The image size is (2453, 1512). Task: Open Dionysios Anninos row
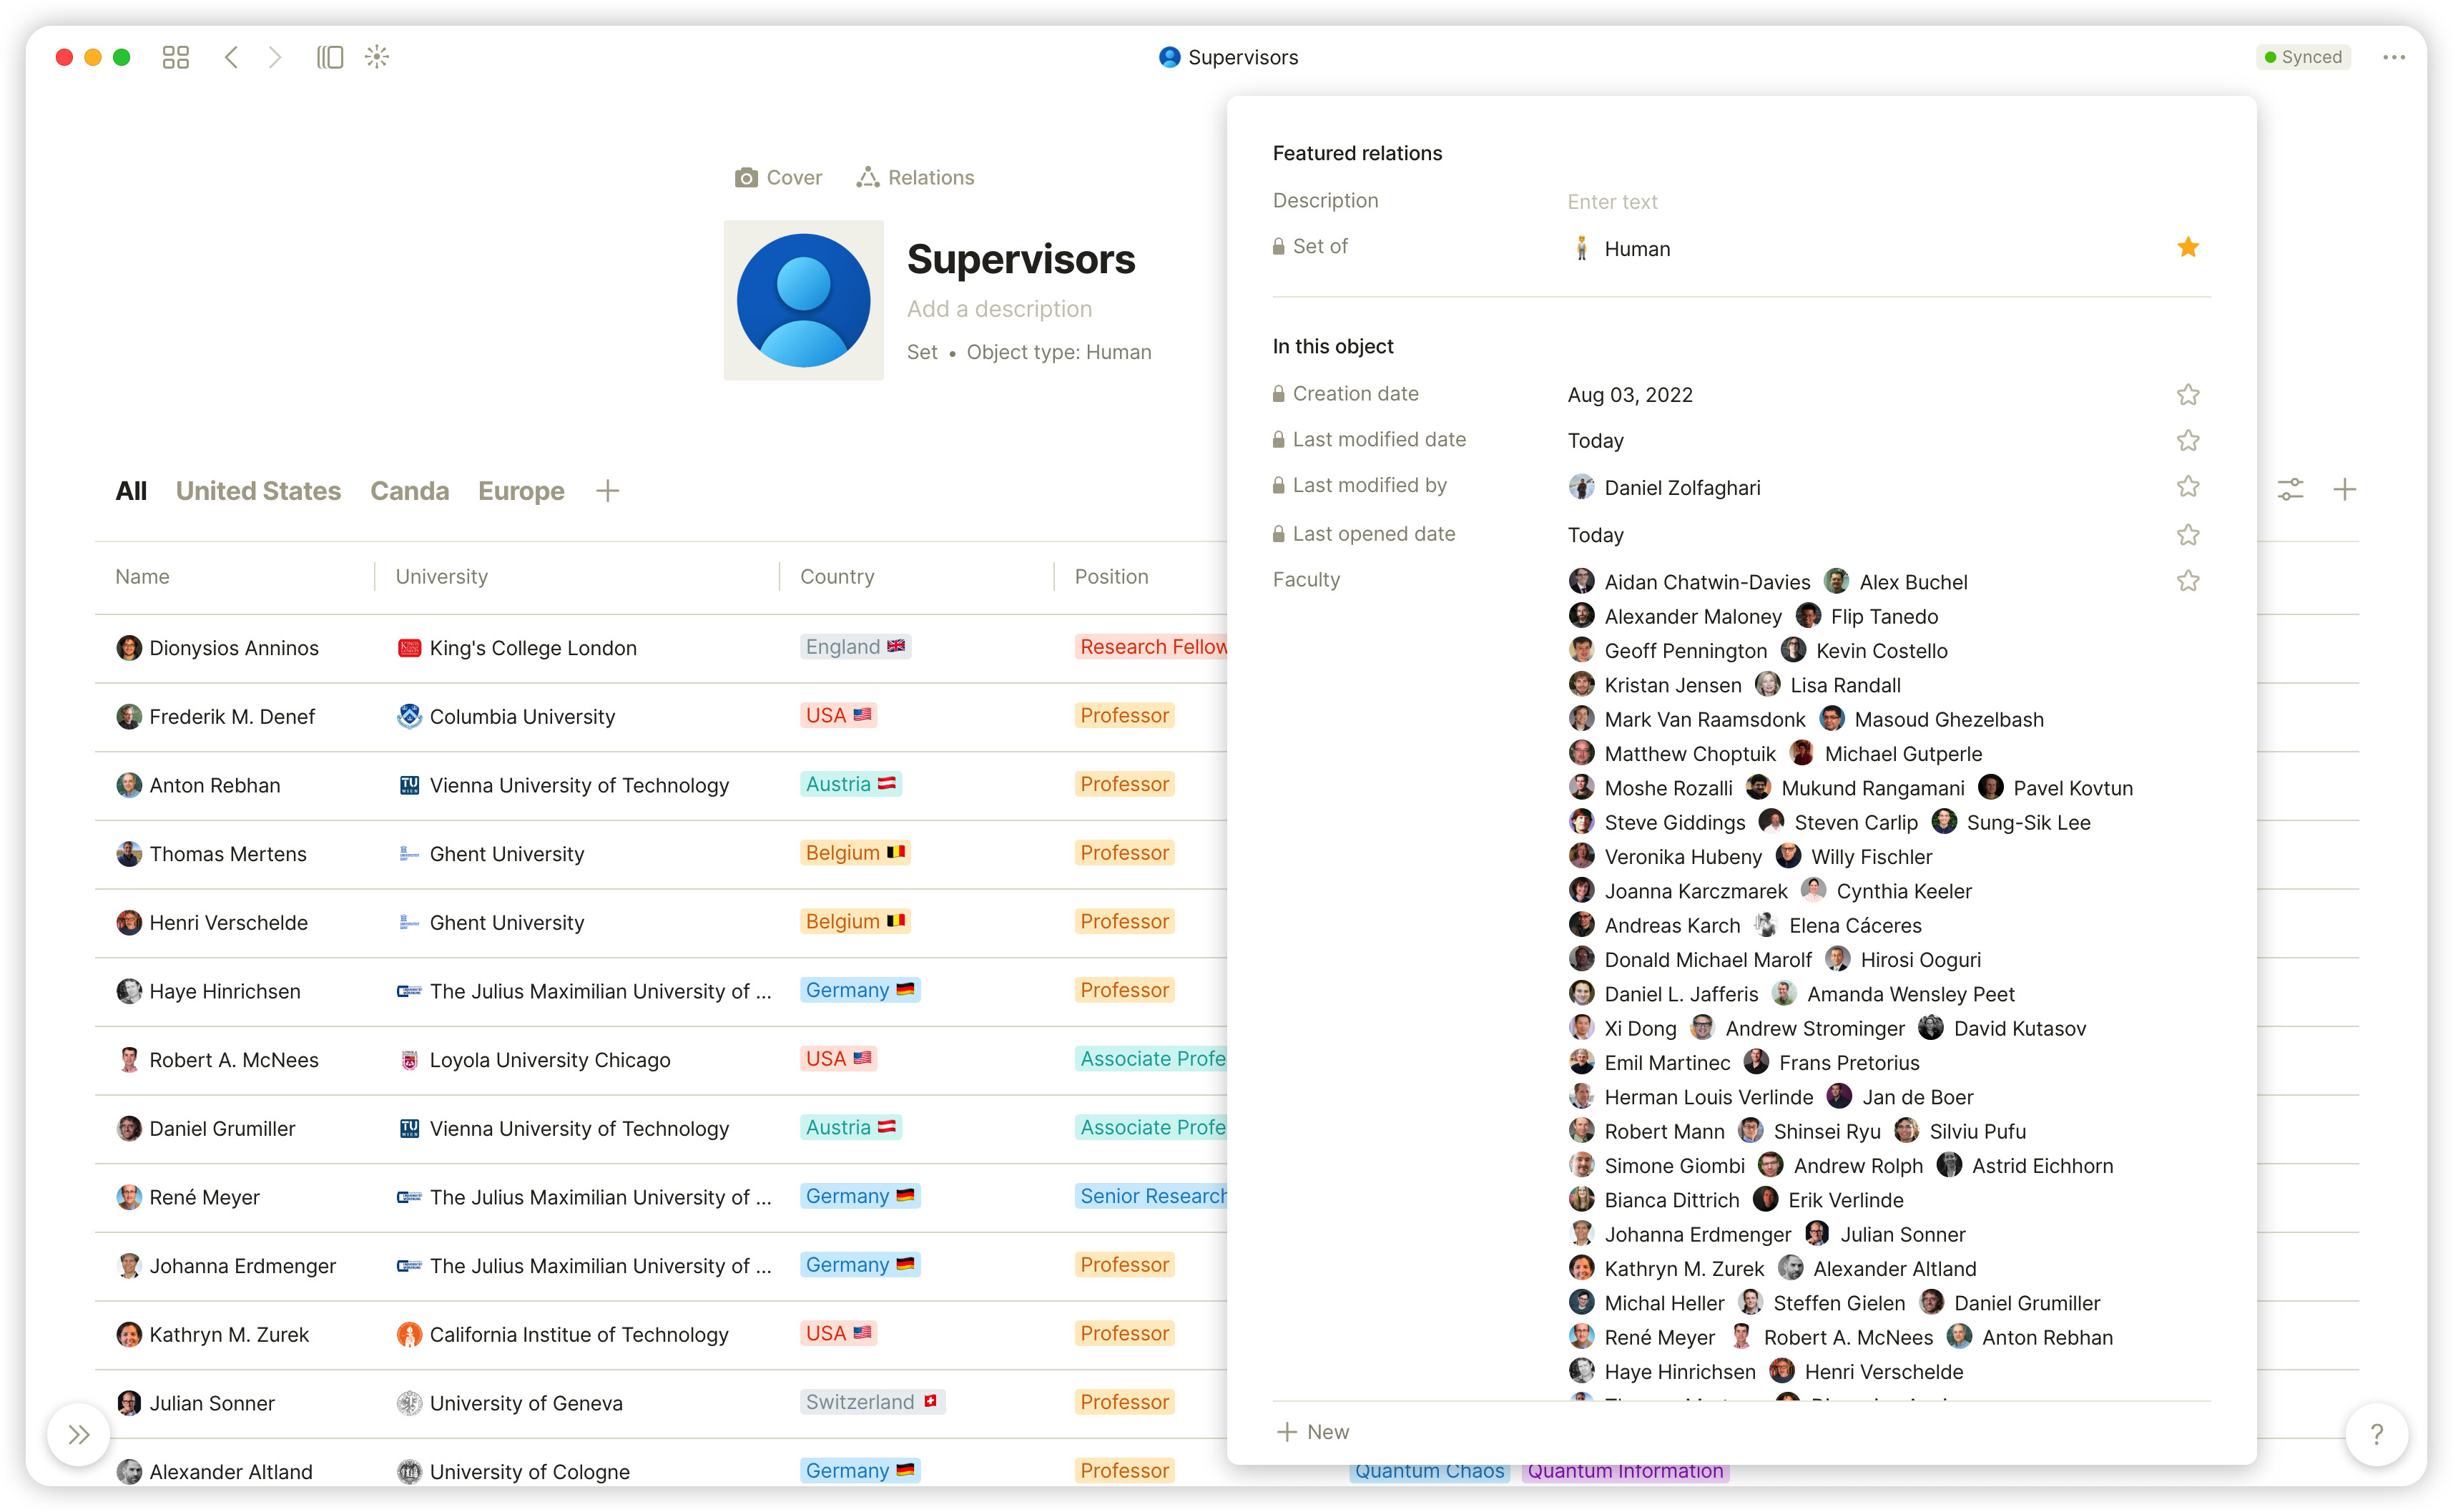coord(218,648)
